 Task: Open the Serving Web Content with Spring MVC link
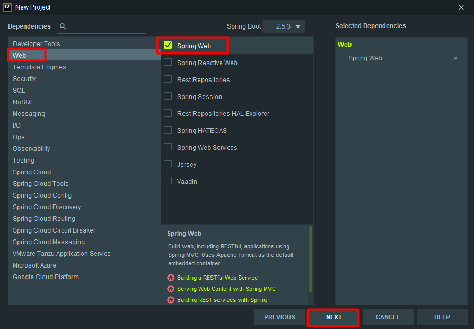click(x=226, y=289)
